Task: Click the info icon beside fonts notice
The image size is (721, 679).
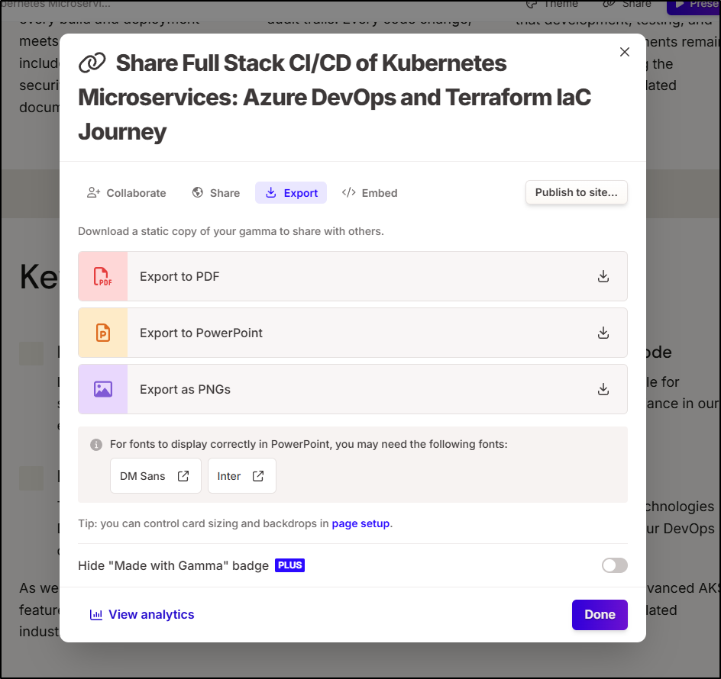Action: point(96,445)
